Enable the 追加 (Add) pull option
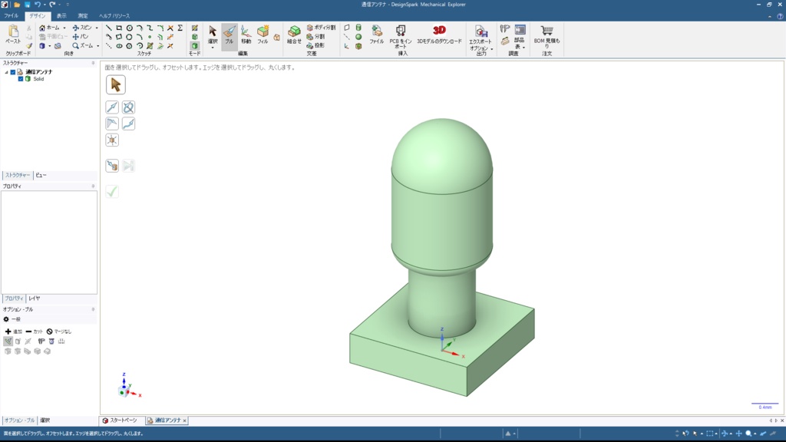 click(14, 331)
